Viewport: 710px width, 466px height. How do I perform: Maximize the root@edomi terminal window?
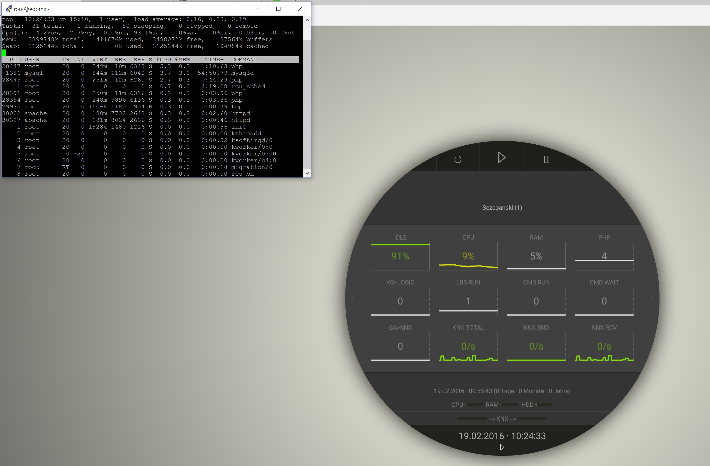point(278,9)
